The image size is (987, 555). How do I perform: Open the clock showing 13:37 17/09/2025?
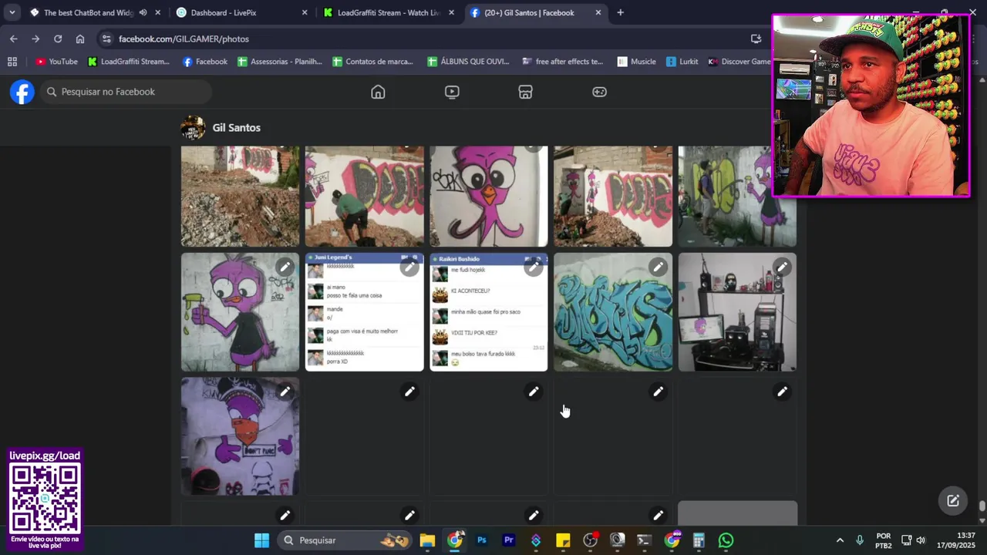955,540
